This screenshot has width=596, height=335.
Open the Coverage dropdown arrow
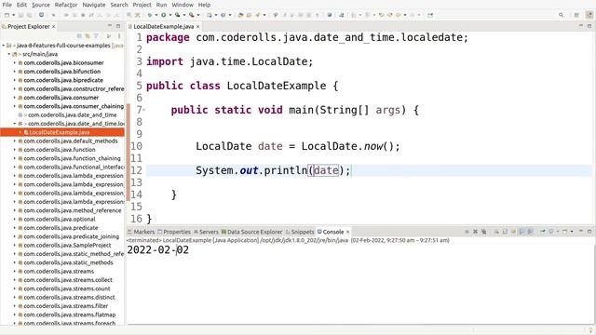(184, 15)
